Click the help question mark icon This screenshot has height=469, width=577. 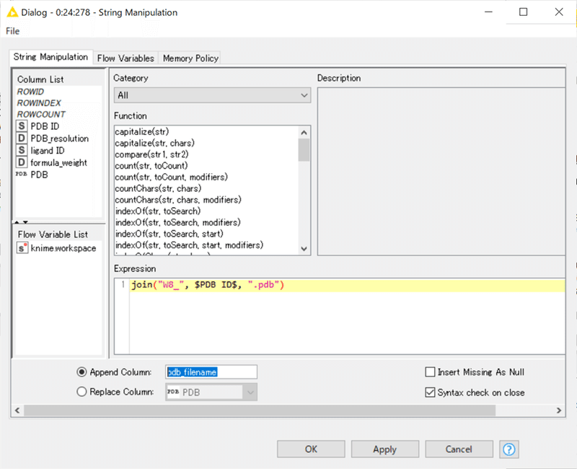(x=509, y=449)
